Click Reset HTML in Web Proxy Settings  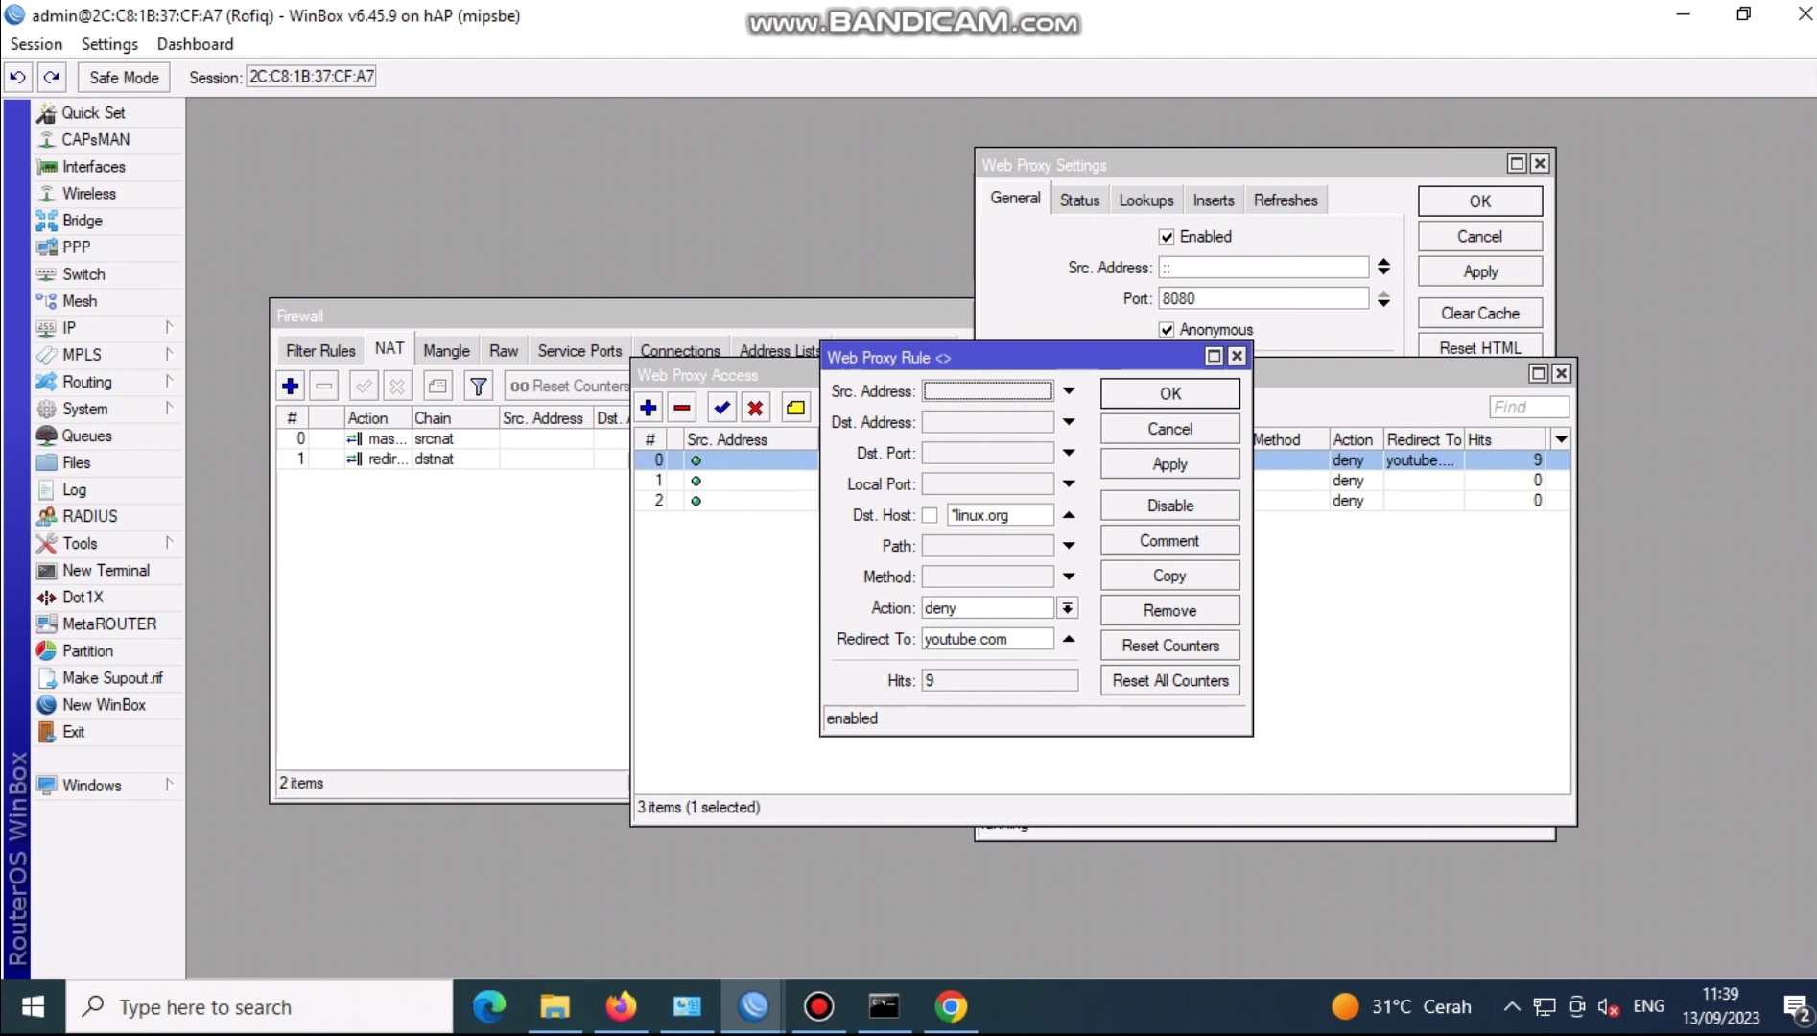click(x=1479, y=347)
